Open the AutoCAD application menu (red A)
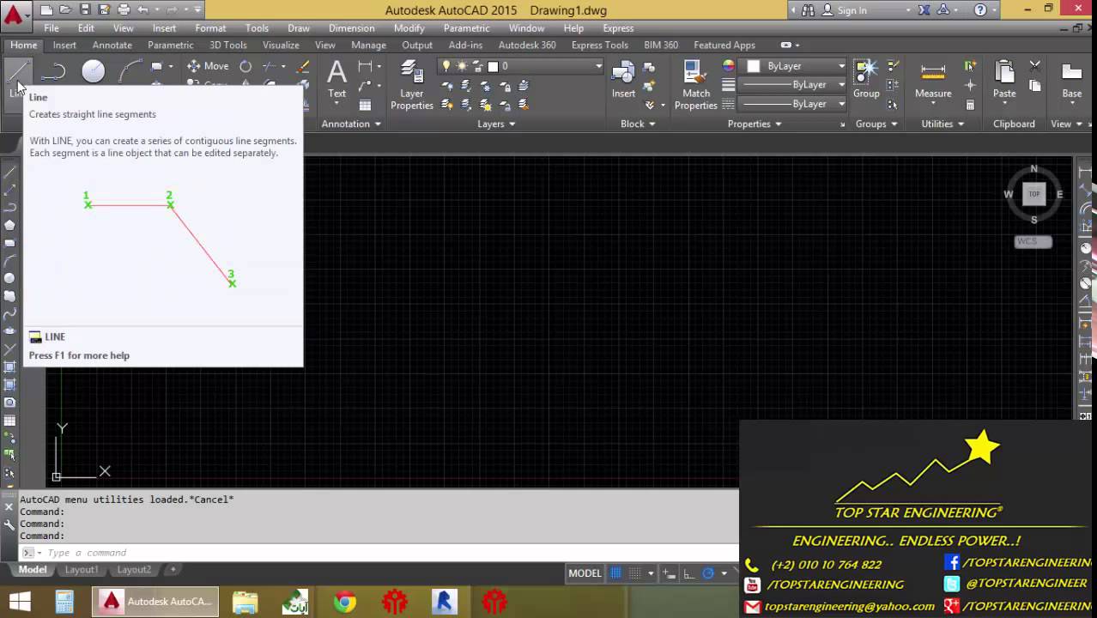The height and width of the screenshot is (618, 1097). point(15,15)
